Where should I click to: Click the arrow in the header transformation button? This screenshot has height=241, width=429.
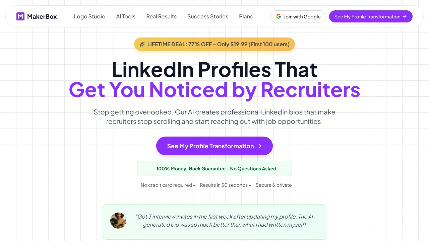tap(405, 16)
